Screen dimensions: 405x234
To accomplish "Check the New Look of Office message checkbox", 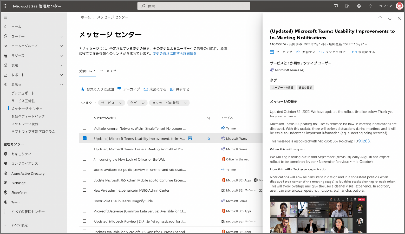I will [x=84, y=159].
